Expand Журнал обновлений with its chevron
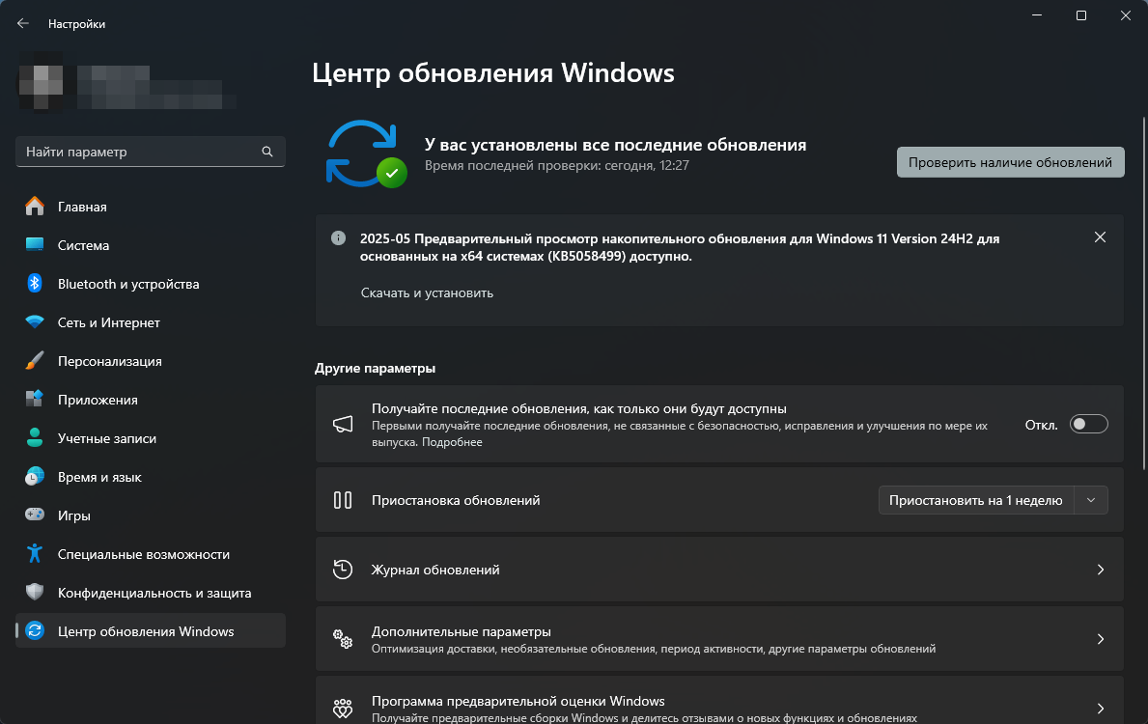The image size is (1148, 724). pyautogui.click(x=1100, y=570)
